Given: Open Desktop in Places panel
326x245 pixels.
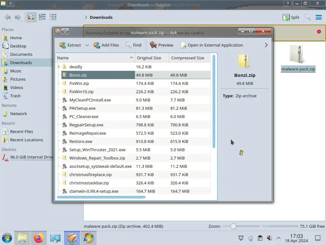Looking at the screenshot, I should coord(18,46).
